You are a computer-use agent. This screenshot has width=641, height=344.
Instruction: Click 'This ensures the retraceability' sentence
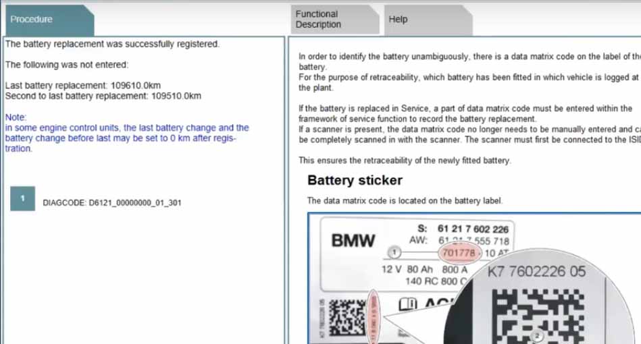(x=405, y=161)
